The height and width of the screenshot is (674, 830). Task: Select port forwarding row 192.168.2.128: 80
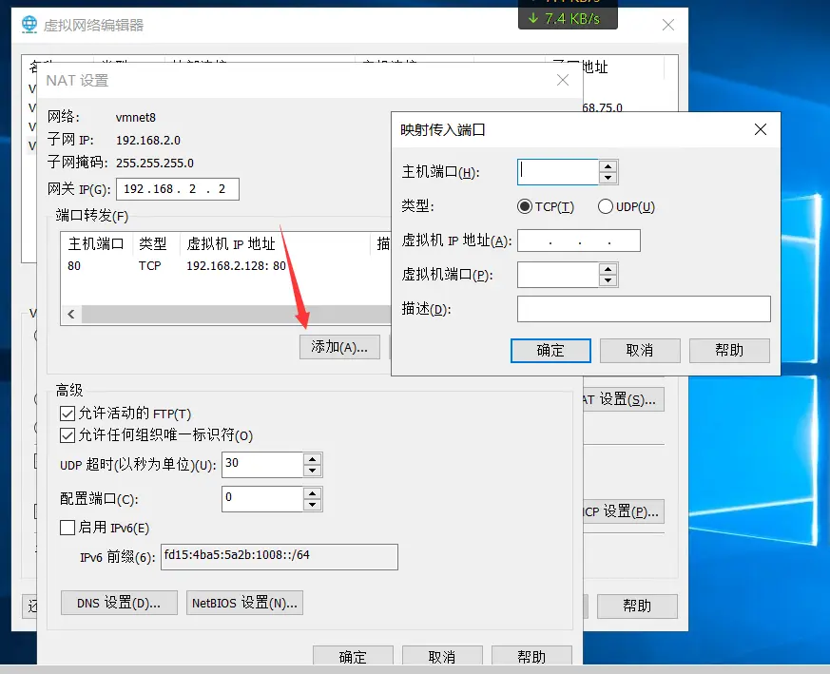point(225,266)
